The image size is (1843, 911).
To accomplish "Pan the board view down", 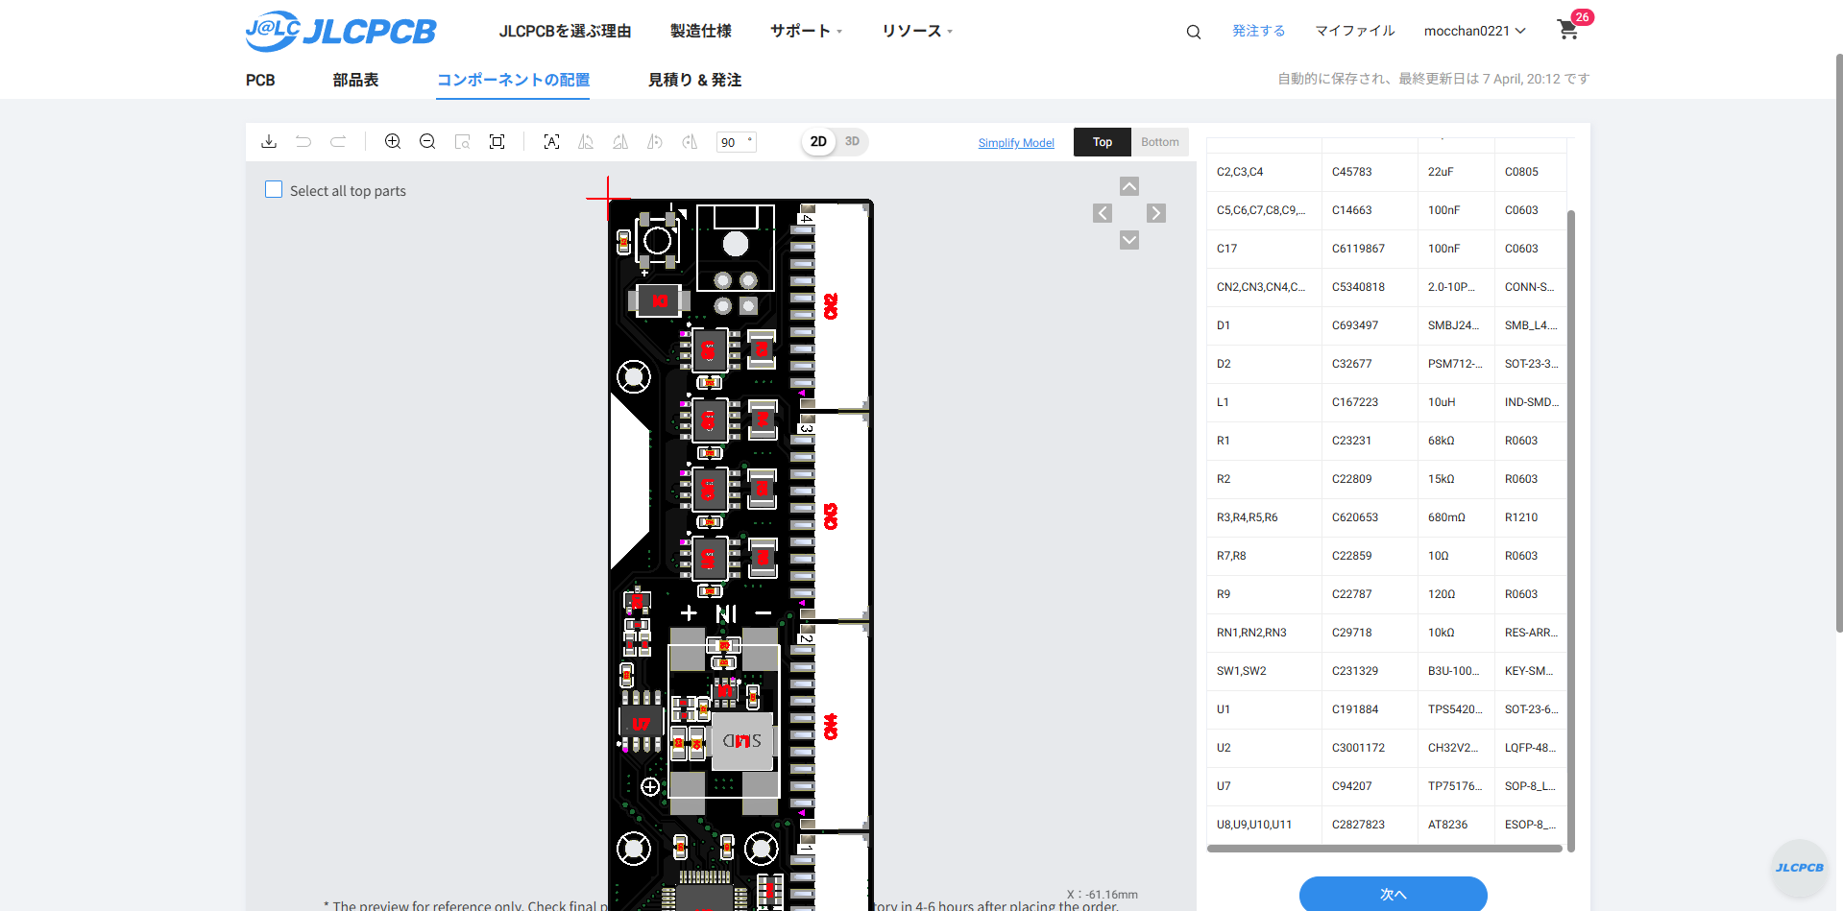I will (x=1129, y=240).
